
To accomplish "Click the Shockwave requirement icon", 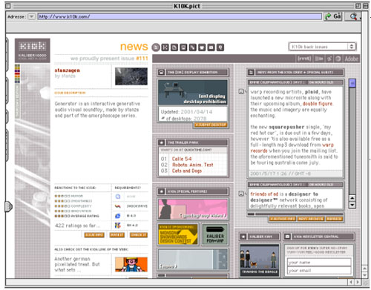I will [118, 206].
